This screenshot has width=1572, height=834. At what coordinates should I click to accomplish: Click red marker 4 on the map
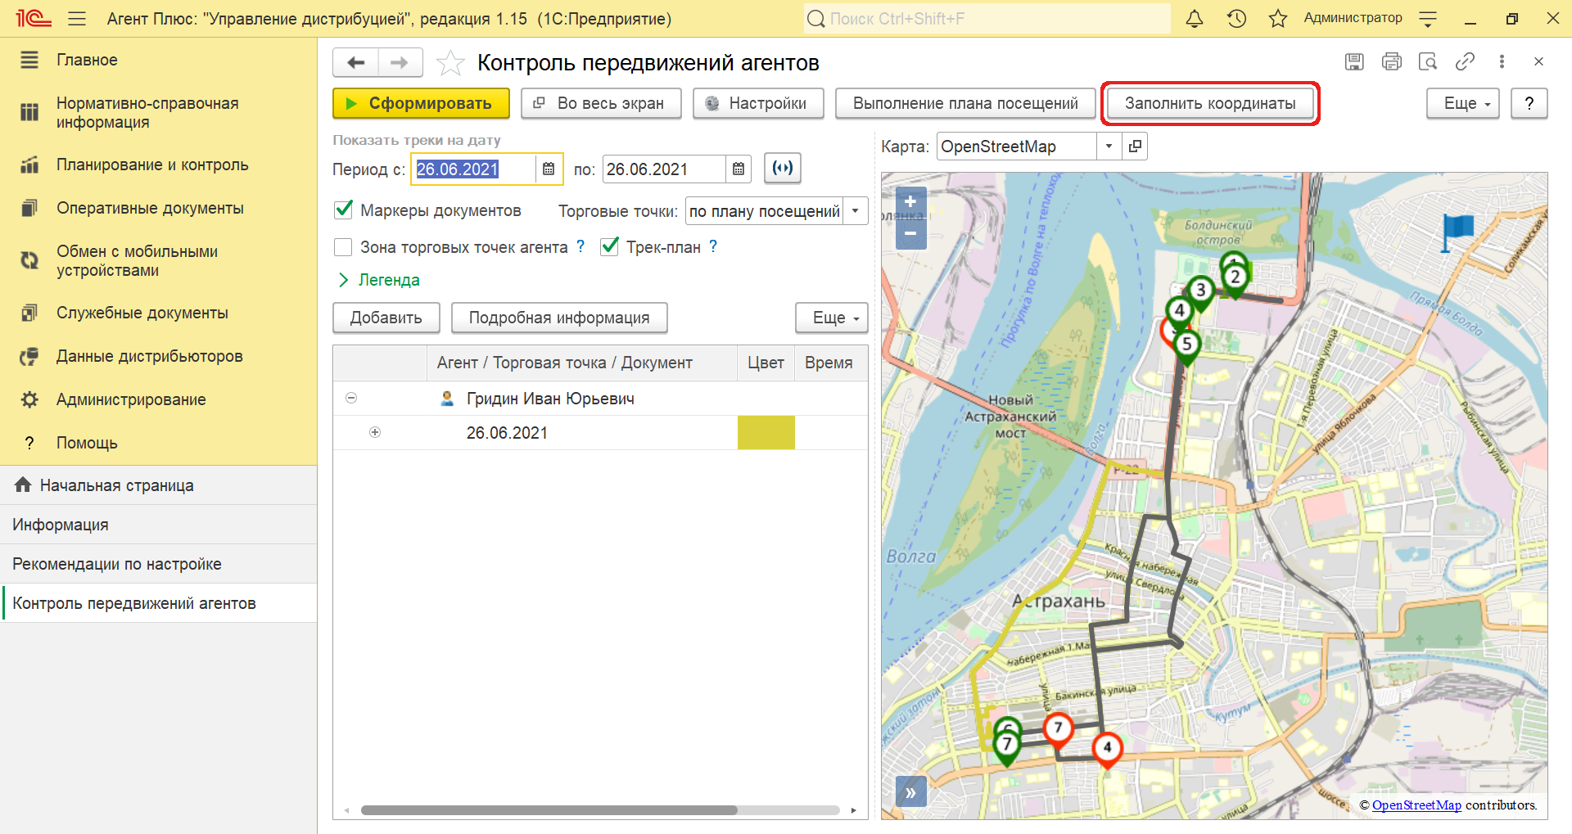[x=1107, y=750]
